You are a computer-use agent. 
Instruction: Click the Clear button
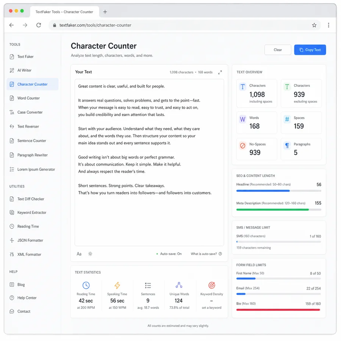click(278, 50)
